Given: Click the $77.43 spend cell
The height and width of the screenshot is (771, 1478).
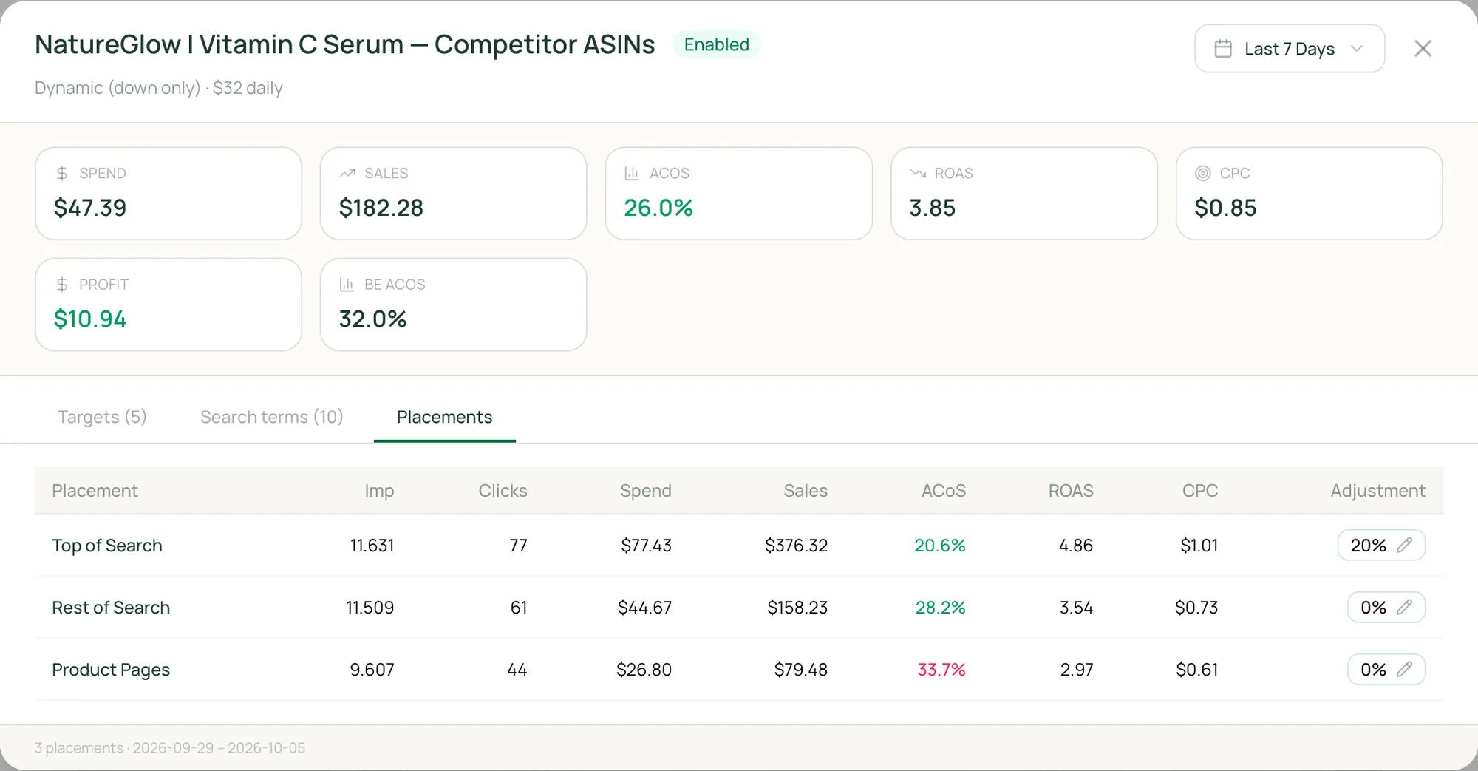Looking at the screenshot, I should click(646, 546).
